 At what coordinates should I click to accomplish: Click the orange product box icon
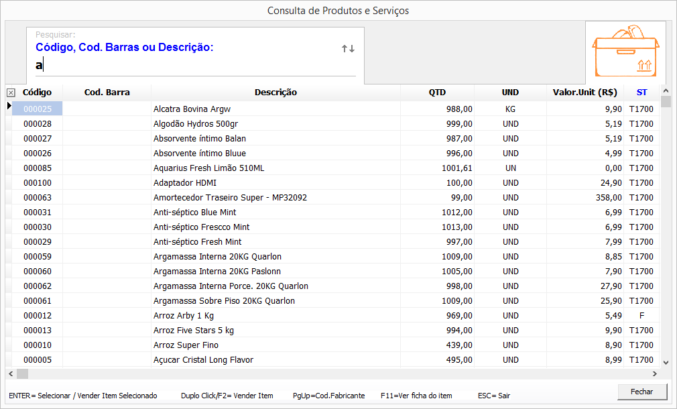pos(625,51)
